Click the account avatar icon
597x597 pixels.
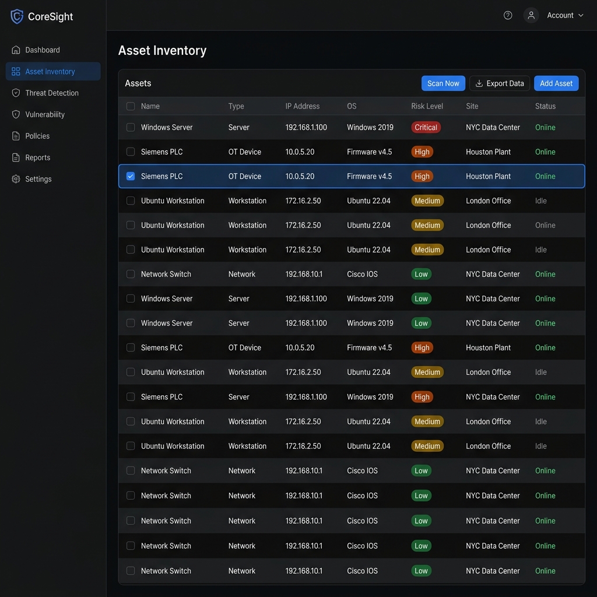pos(531,15)
